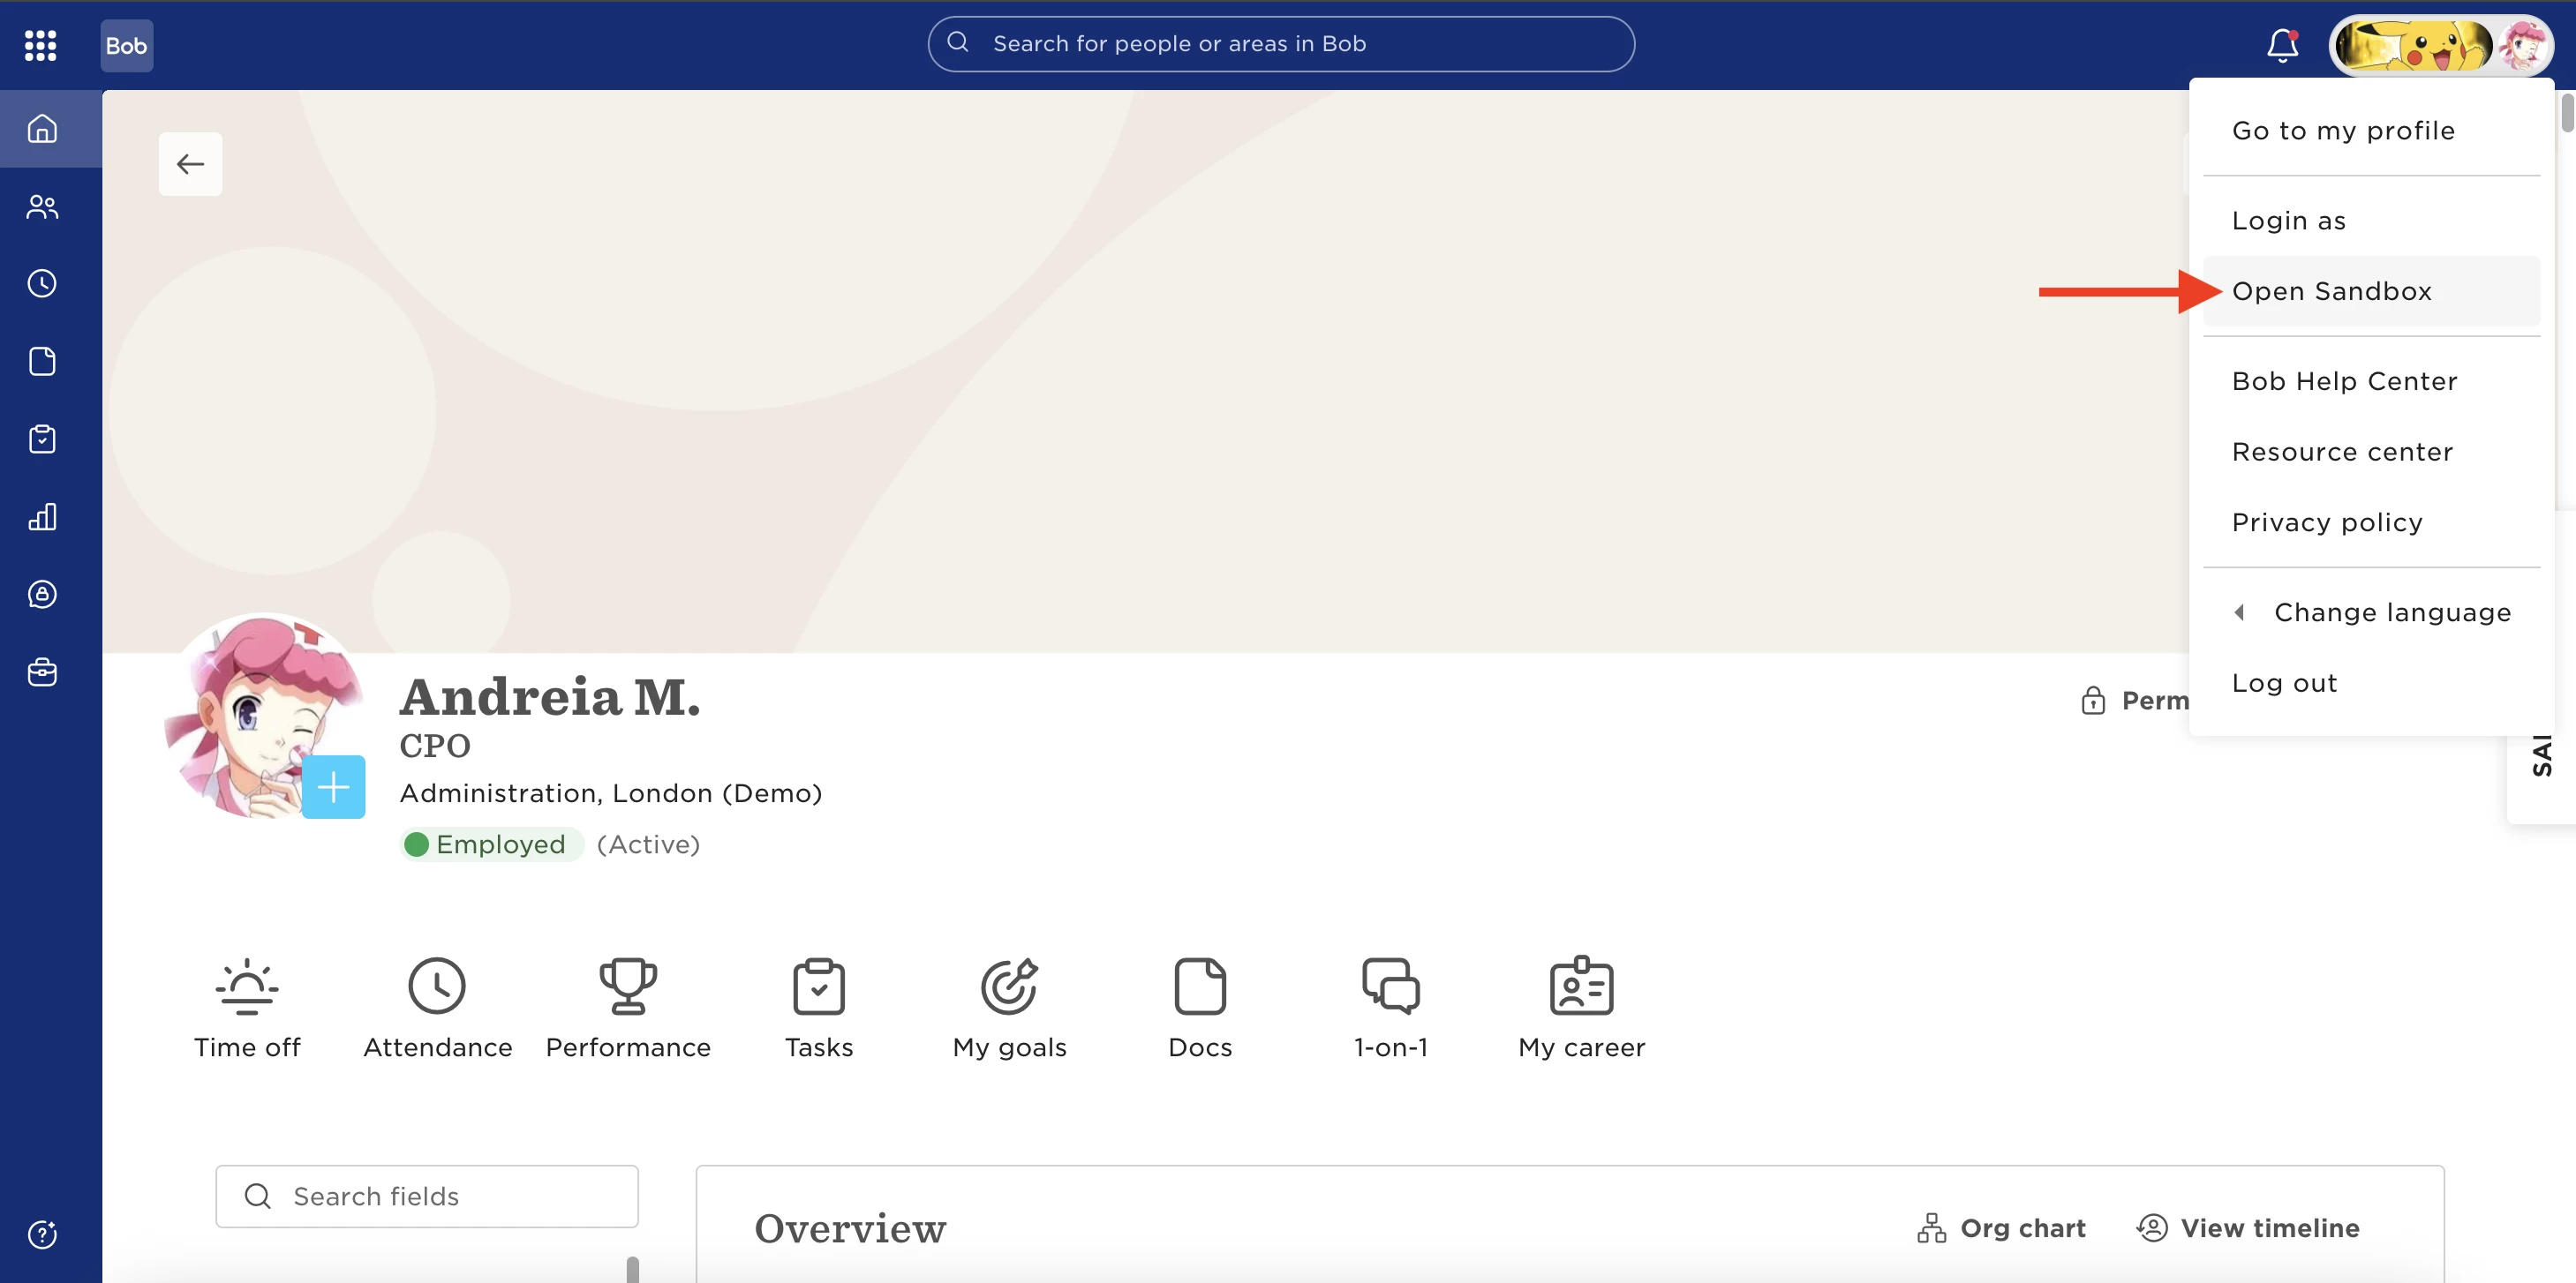Open the notifications bell
The height and width of the screenshot is (1283, 2576).
(2282, 45)
